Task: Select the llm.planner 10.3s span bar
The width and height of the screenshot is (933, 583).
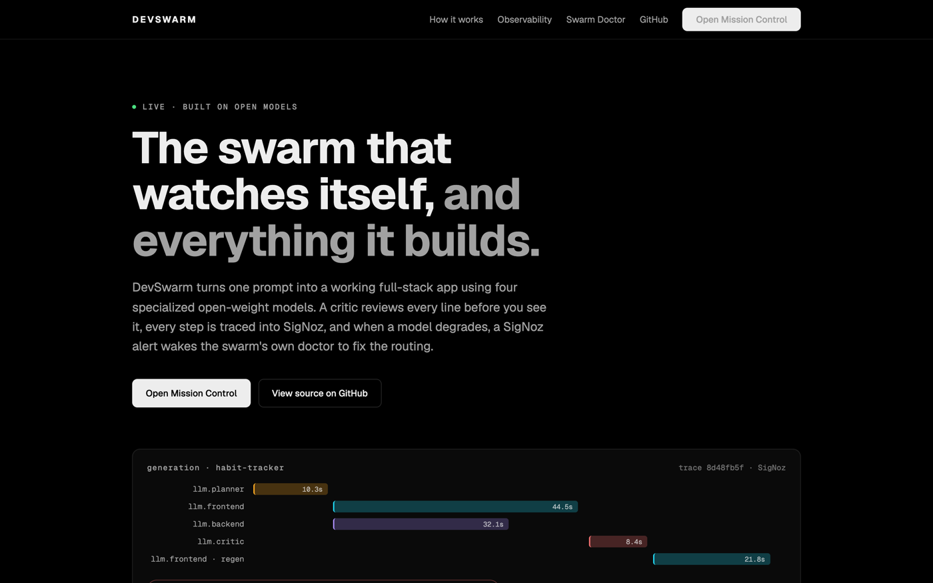Action: [x=291, y=489]
